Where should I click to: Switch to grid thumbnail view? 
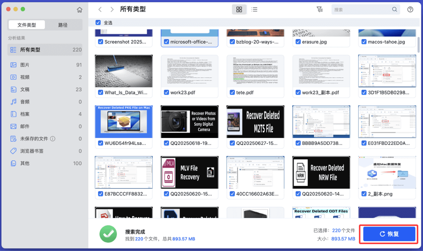[x=239, y=9]
